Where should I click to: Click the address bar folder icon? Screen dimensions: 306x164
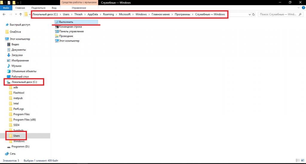click(26, 14)
